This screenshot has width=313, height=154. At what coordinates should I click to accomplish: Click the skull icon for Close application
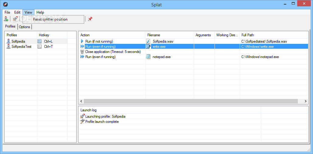pos(82,52)
